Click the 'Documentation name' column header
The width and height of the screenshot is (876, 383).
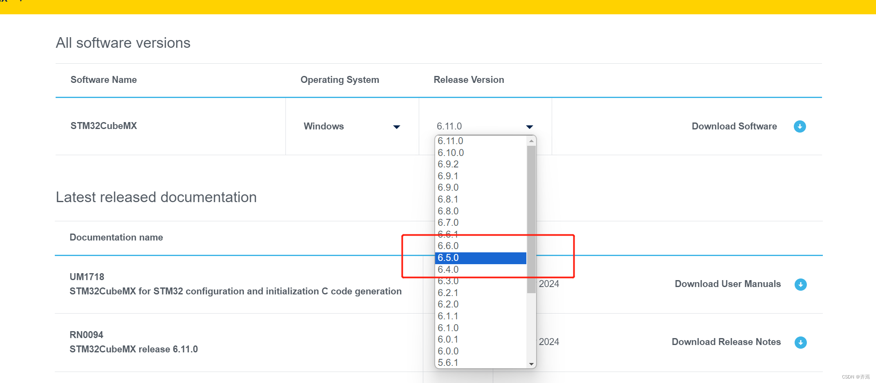(x=116, y=238)
